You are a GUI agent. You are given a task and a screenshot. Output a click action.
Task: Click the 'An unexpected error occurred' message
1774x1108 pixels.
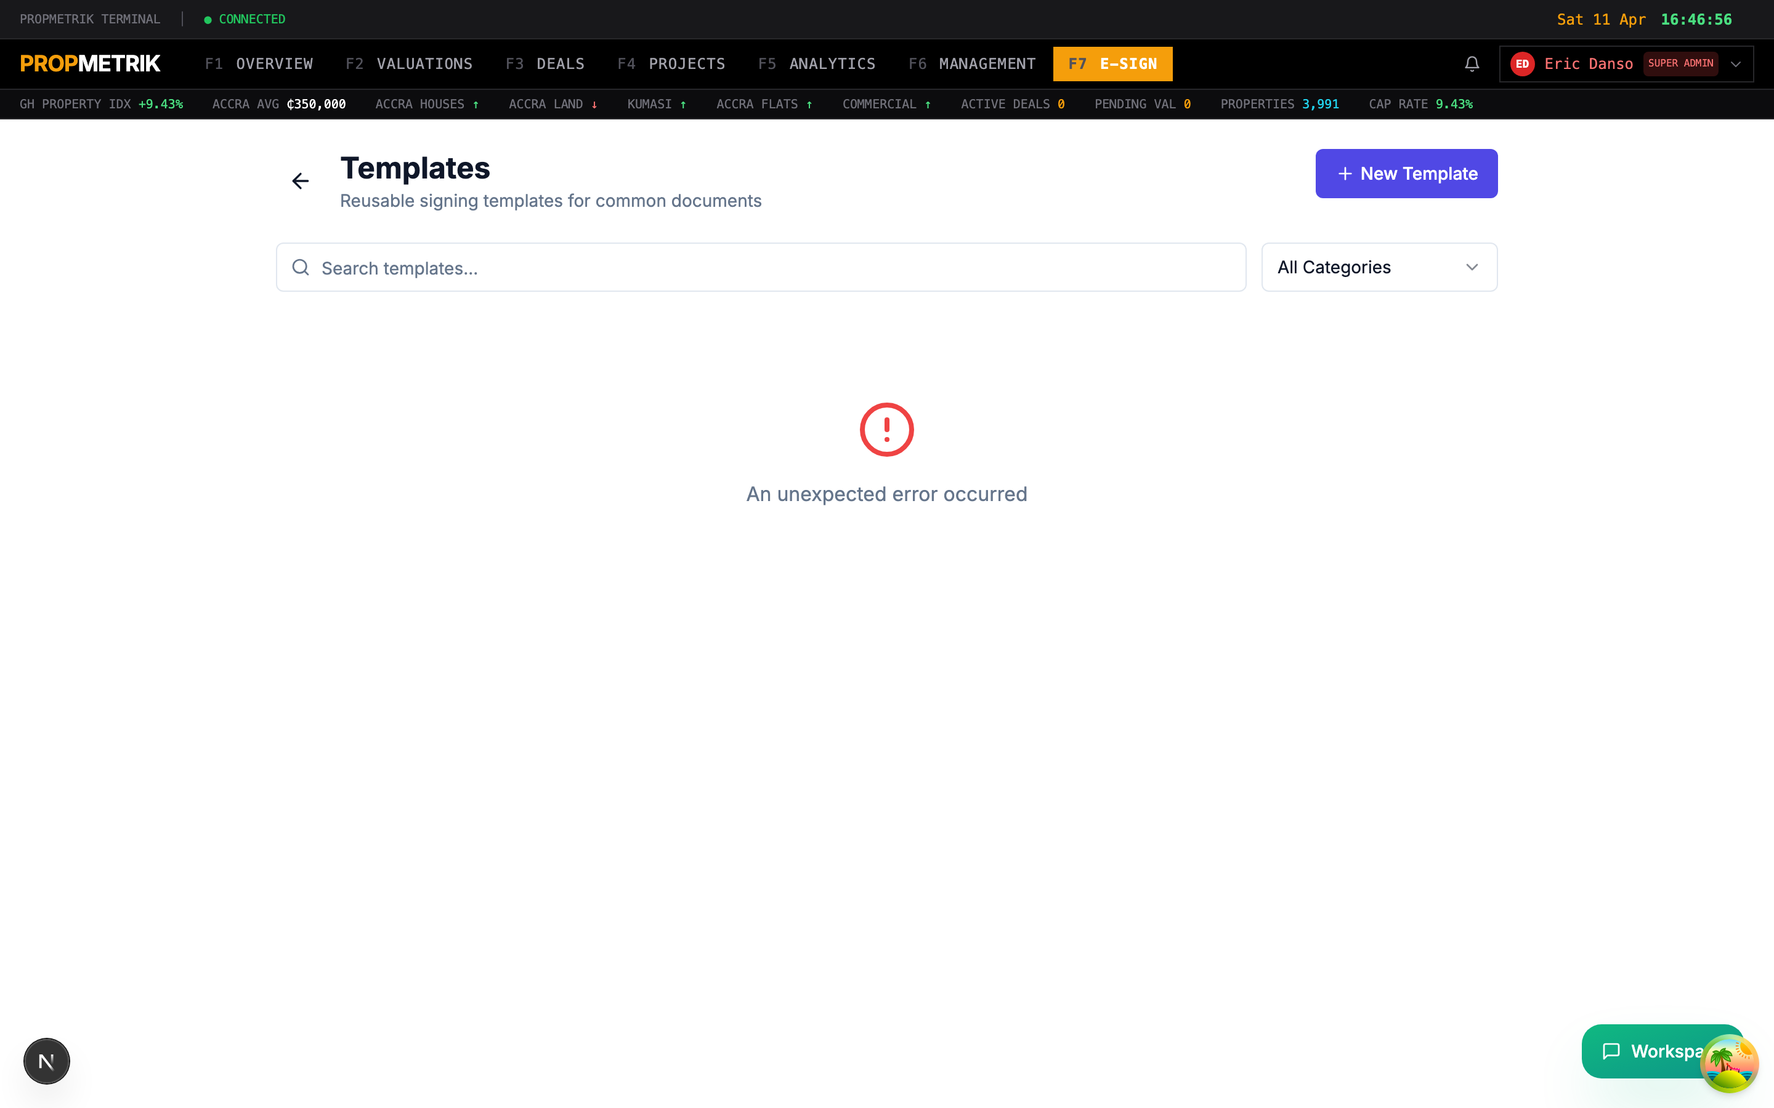tap(886, 494)
